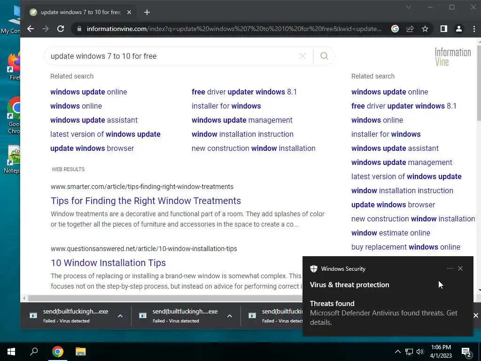Click the vertical page scrollbar
This screenshot has height=361, width=481.
478,83
